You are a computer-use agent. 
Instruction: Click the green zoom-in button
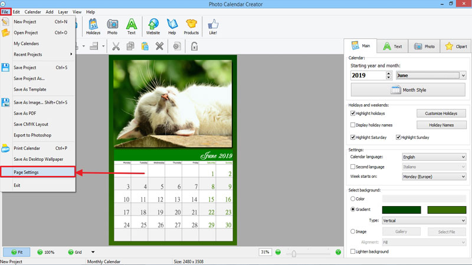[x=338, y=252]
